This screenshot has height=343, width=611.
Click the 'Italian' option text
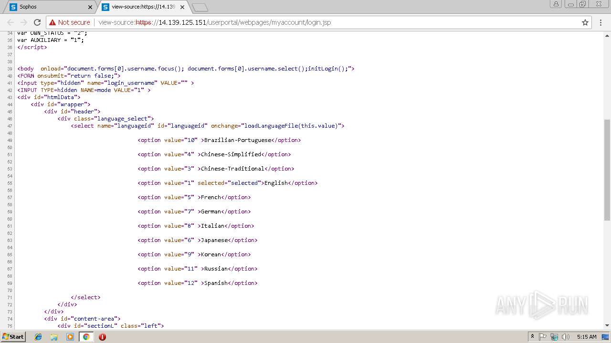point(212,226)
